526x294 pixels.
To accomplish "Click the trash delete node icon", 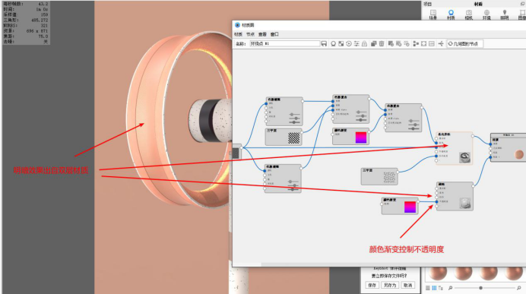I will coord(382,43).
